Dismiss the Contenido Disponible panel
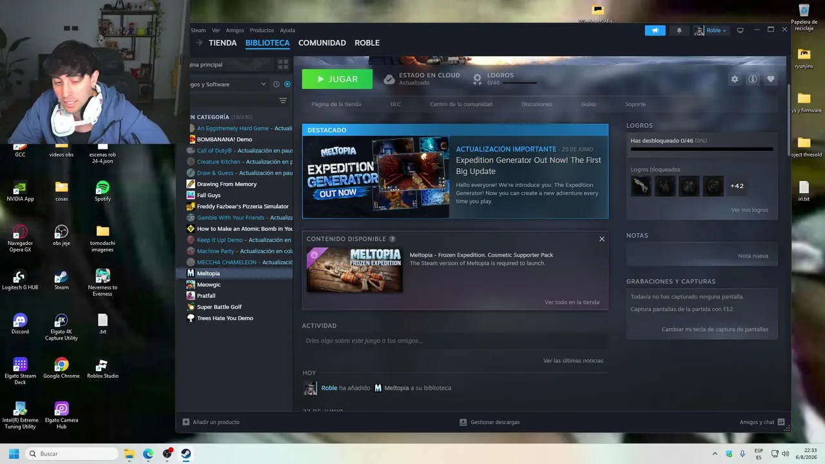Image resolution: width=825 pixels, height=464 pixels. (x=602, y=239)
